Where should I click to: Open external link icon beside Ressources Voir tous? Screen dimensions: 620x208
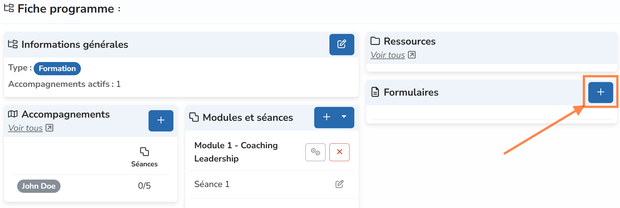[x=412, y=55]
